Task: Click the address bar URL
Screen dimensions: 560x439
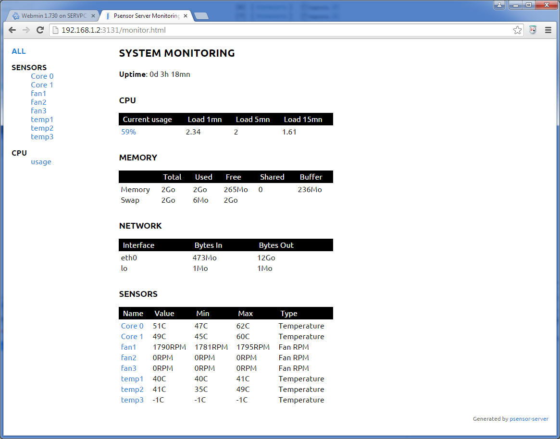Action: pyautogui.click(x=113, y=30)
